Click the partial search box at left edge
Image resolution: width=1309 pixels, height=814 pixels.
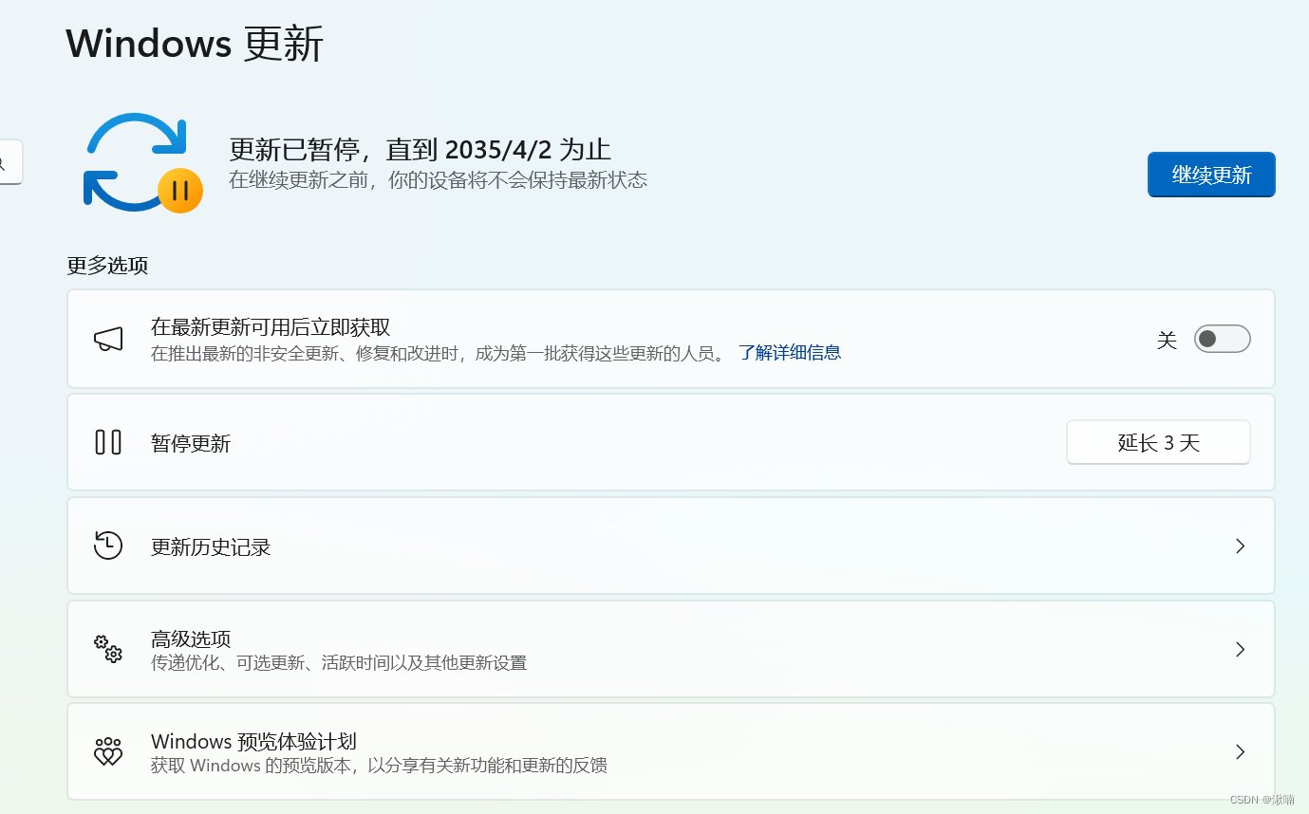pos(10,162)
